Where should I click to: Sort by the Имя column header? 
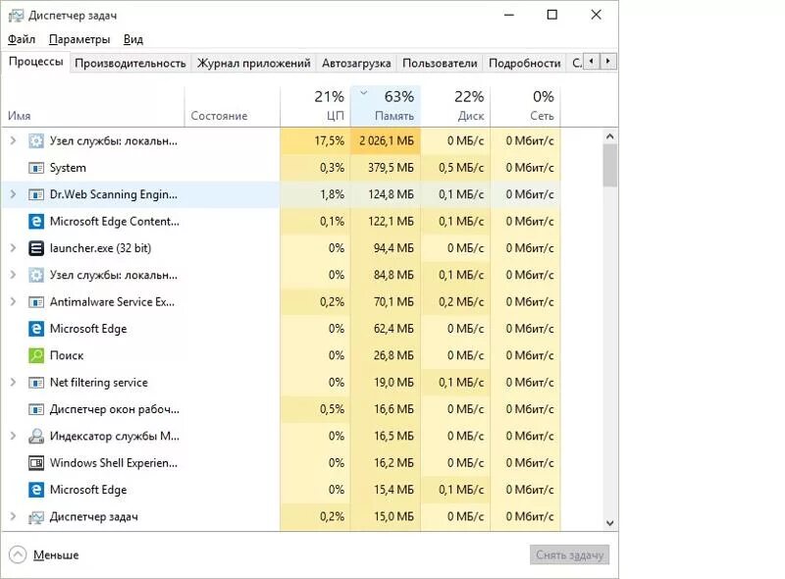(93, 107)
